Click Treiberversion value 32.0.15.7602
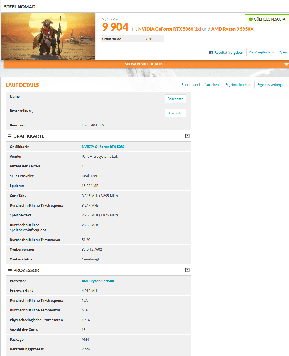Viewport: 289px width, 356px height. point(92,250)
